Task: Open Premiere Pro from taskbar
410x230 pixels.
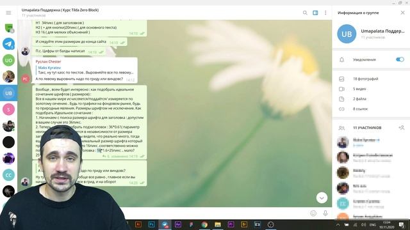Action: [231, 224]
